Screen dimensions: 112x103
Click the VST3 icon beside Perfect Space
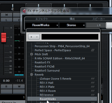[93, 50]
